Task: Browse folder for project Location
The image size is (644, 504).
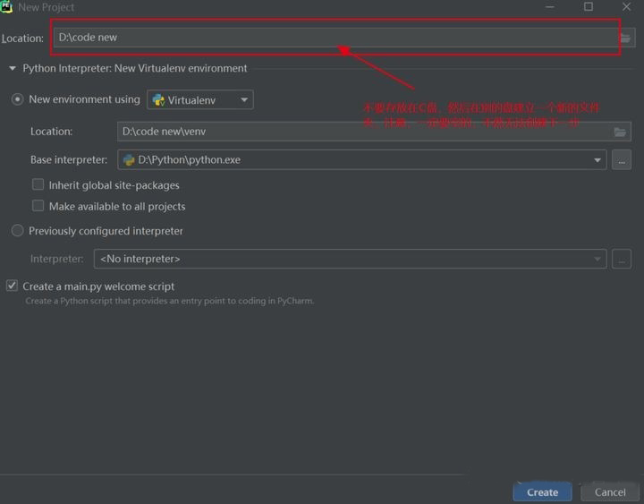Action: (x=625, y=38)
